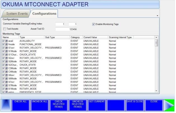
Task: Click the scroll up arrow of tag list
Action: coord(156,38)
